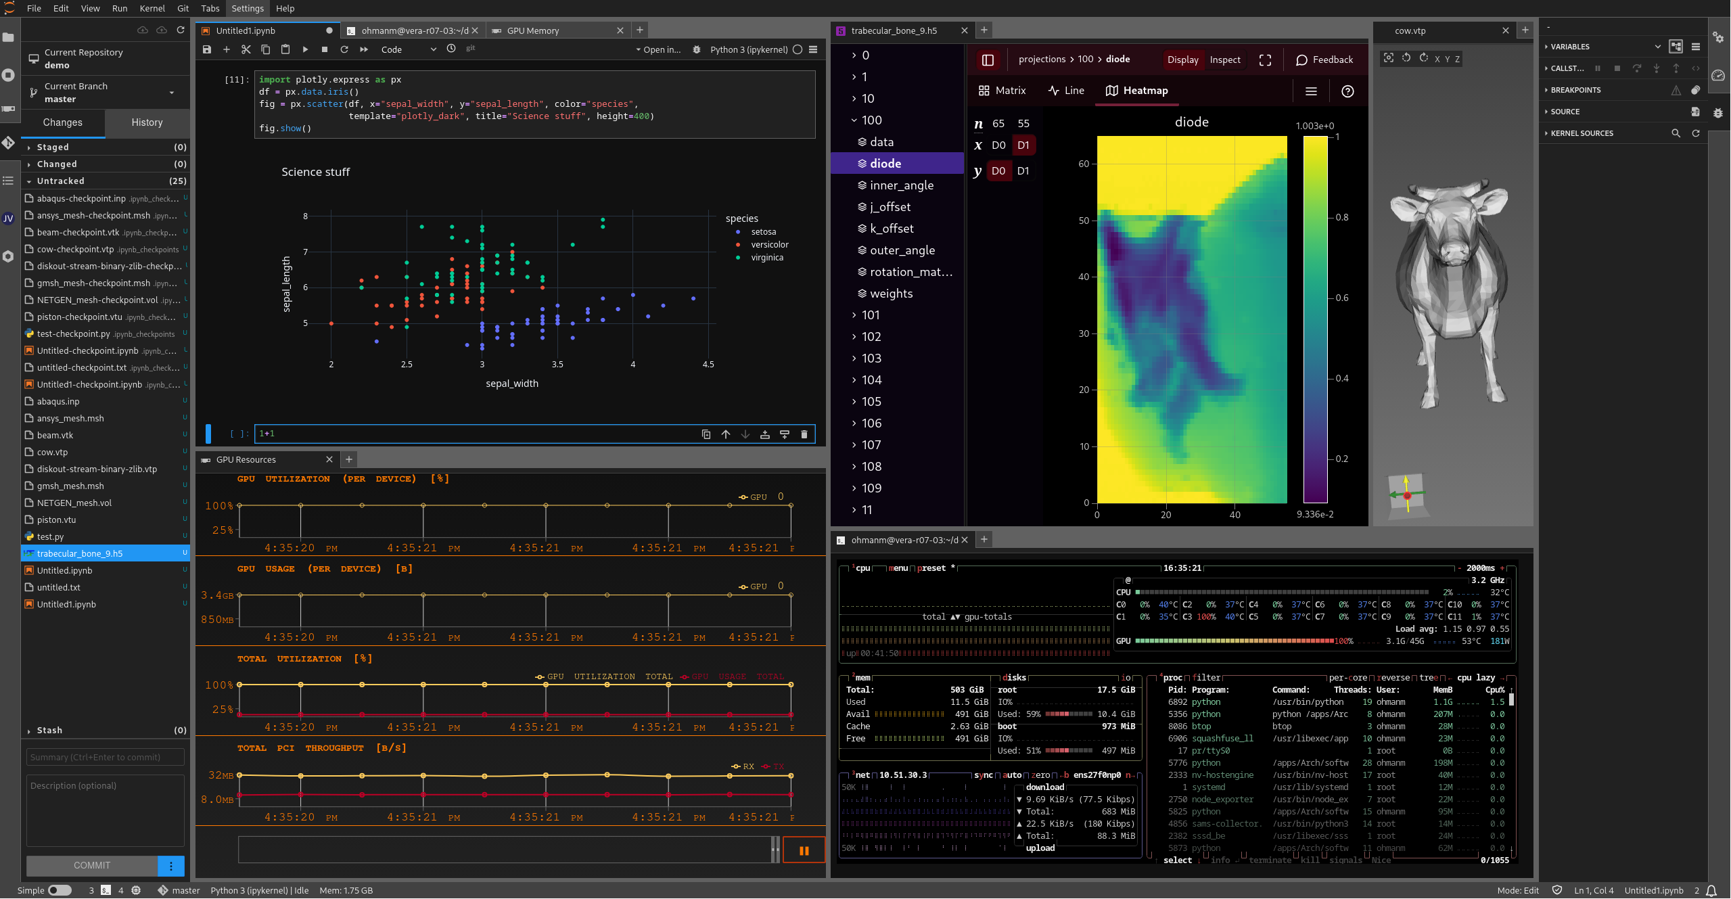The width and height of the screenshot is (1731, 899).
Task: Run the current notebook cell
Action: point(305,49)
